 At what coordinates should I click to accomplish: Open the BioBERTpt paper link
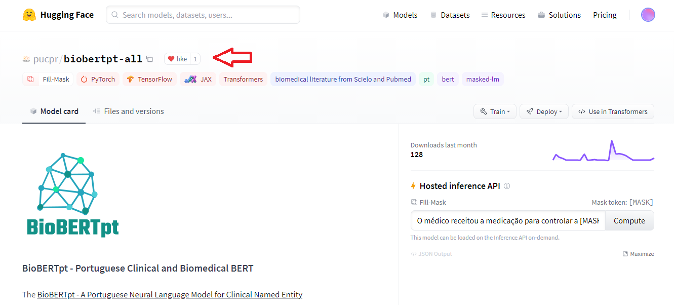tap(170, 294)
